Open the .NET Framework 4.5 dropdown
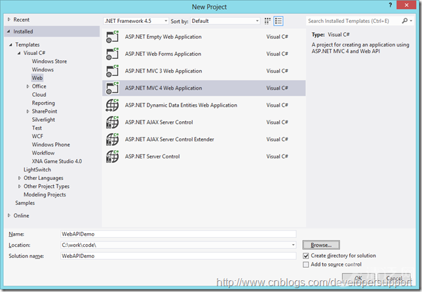This screenshot has width=422, height=292. coord(134,21)
